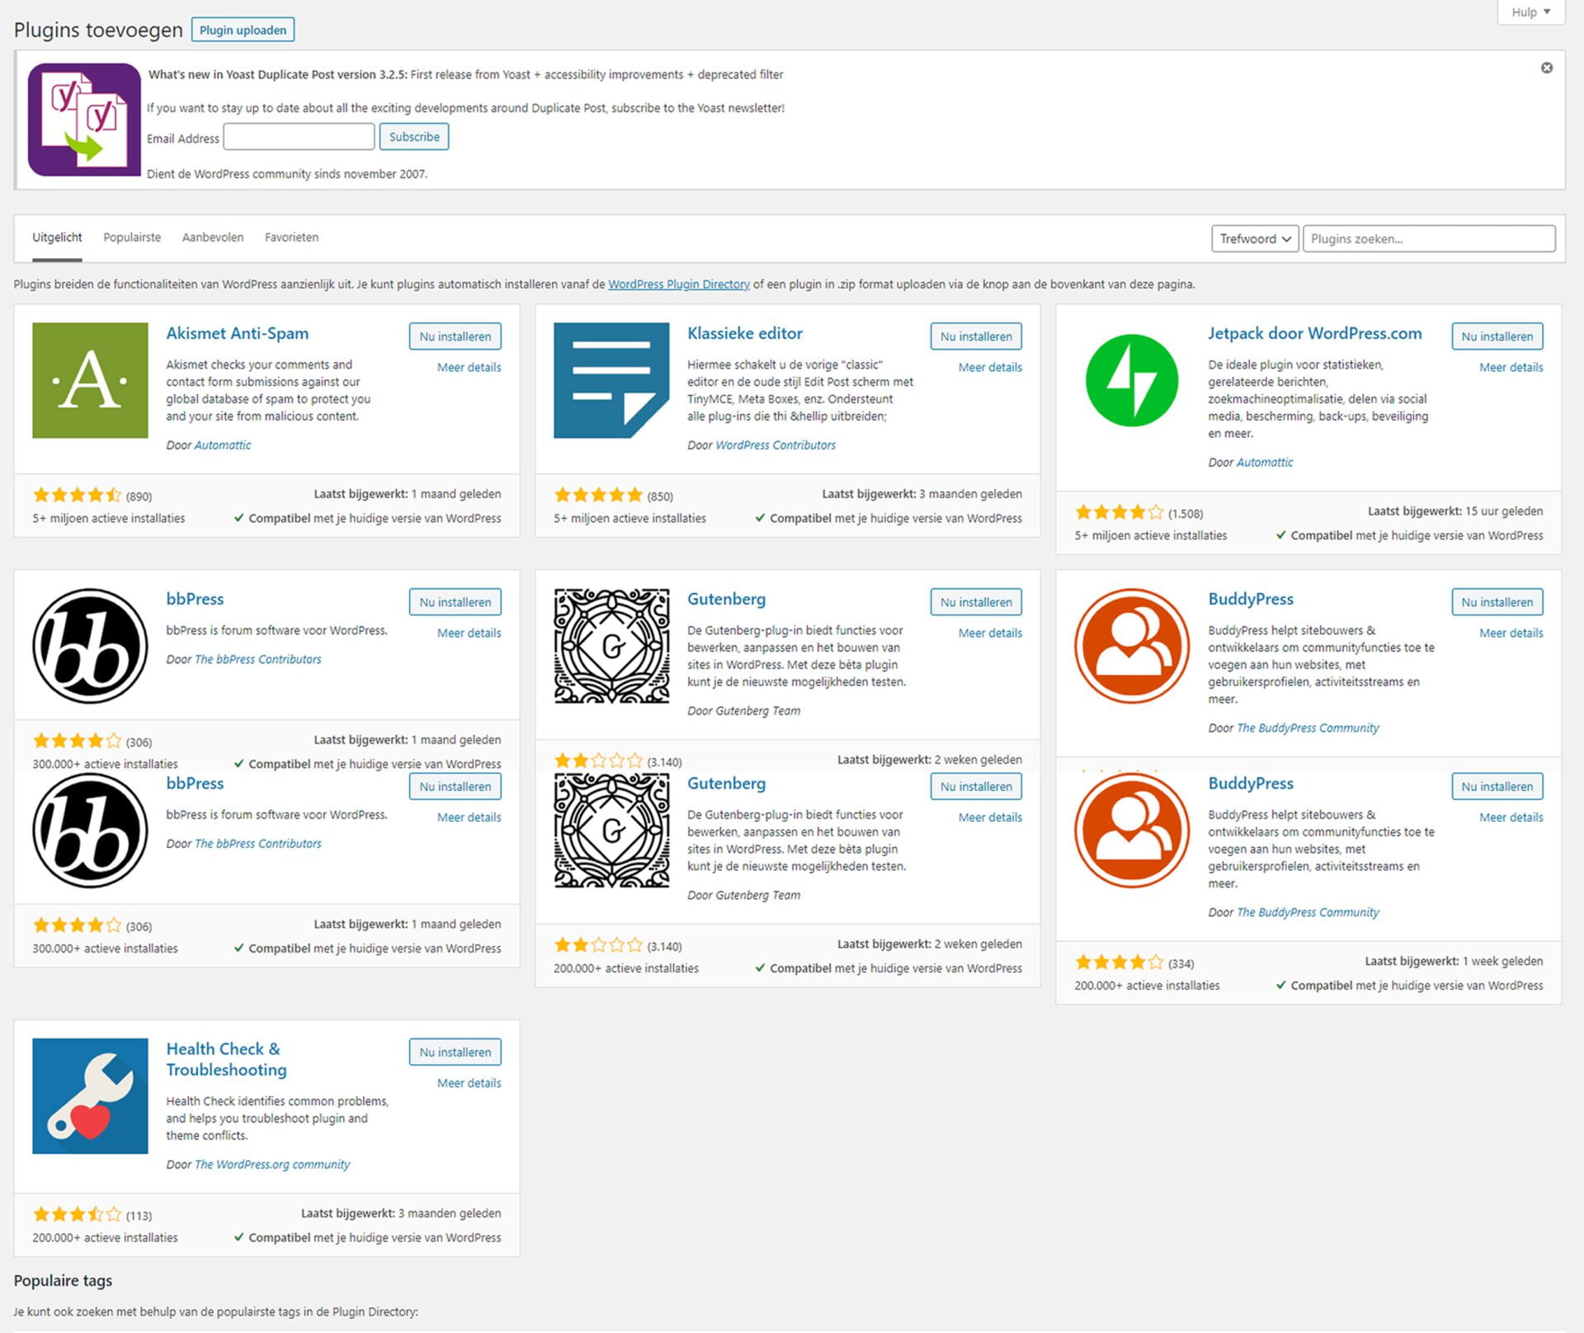
Task: Open the WordPress Plugin Directory link
Action: tap(679, 284)
